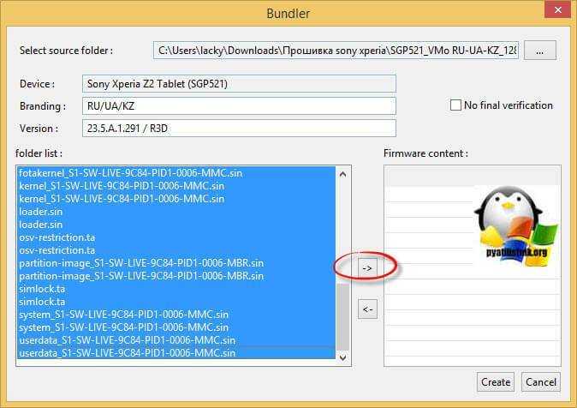Enable the No final verification checkbox

click(x=455, y=105)
